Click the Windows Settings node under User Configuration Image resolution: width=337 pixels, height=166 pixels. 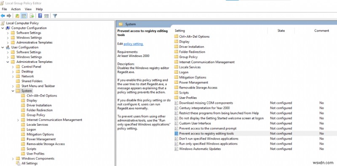click(x=29, y=57)
